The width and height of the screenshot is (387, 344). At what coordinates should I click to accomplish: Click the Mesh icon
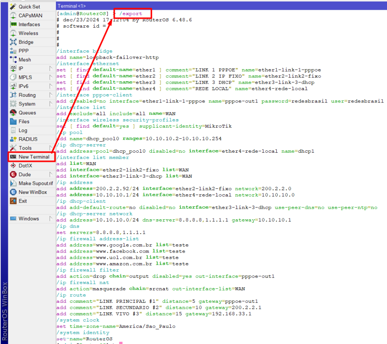(13, 60)
